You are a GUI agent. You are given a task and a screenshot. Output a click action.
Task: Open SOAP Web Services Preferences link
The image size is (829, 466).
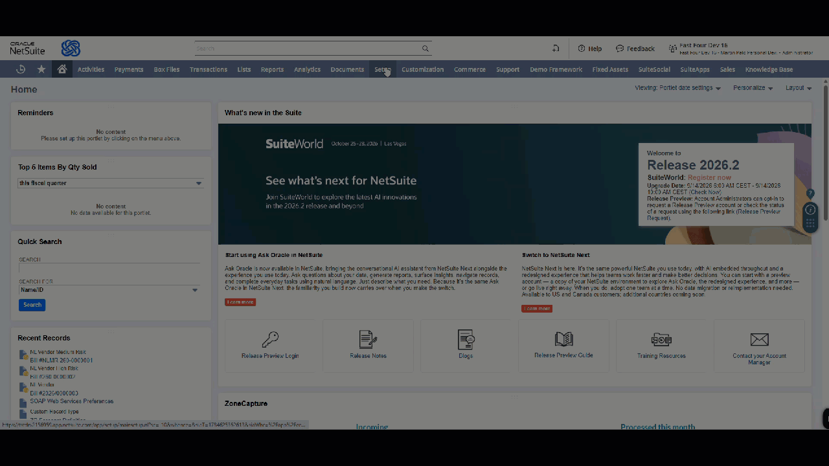tap(71, 401)
